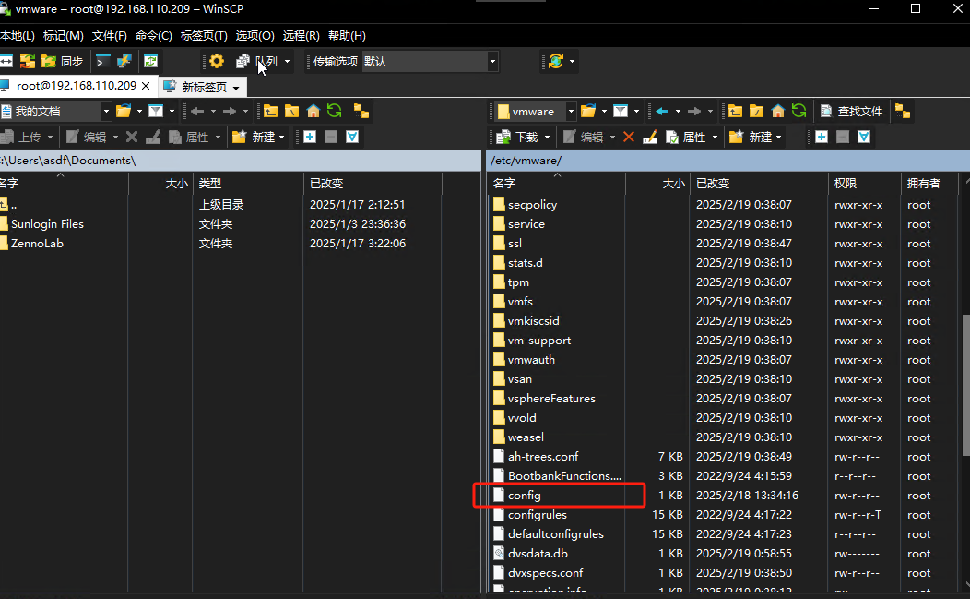This screenshot has width=970, height=599.
Task: Go to remote parent directory icon
Action: point(735,111)
